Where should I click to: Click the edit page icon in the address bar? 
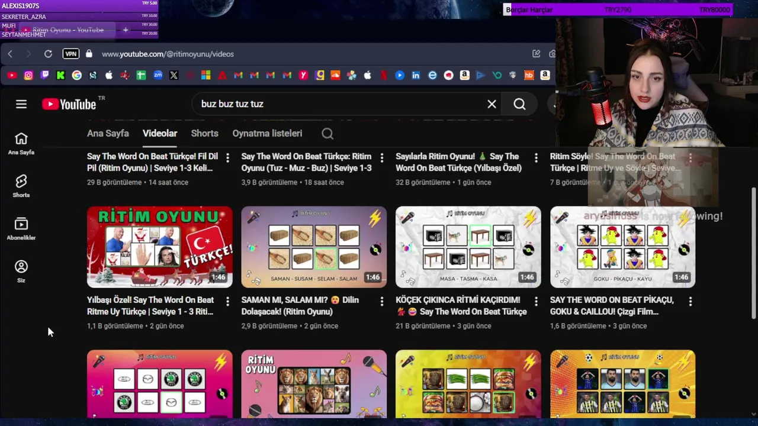pos(536,54)
